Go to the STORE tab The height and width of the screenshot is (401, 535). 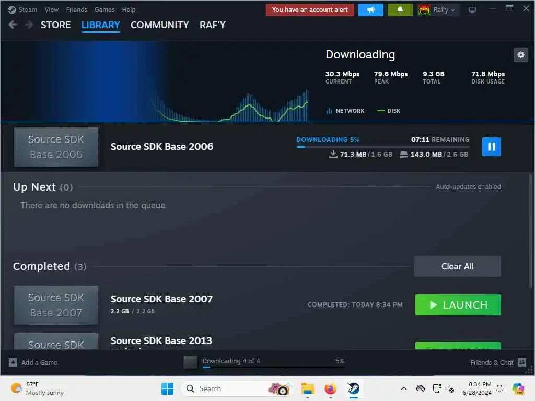(x=55, y=25)
